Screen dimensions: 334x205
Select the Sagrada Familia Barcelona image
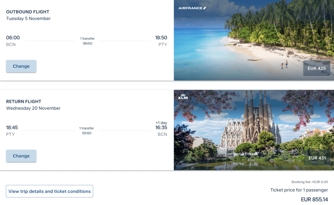click(254, 130)
